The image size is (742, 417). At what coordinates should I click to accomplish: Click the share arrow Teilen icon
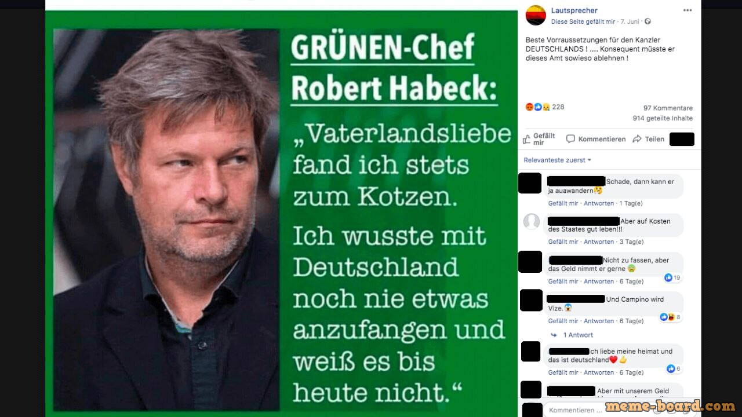click(637, 139)
